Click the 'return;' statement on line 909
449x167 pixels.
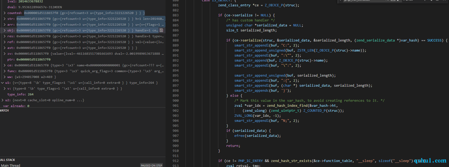[233, 146]
